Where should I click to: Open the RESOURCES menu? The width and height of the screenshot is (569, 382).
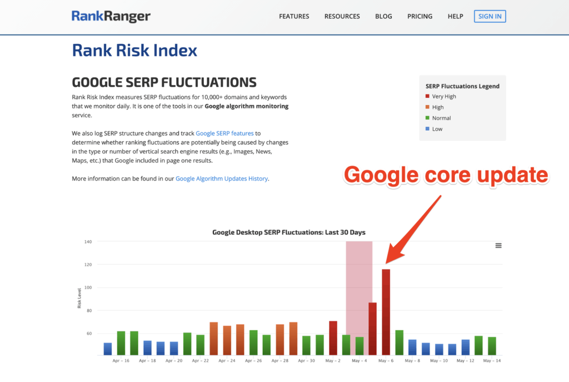342,16
